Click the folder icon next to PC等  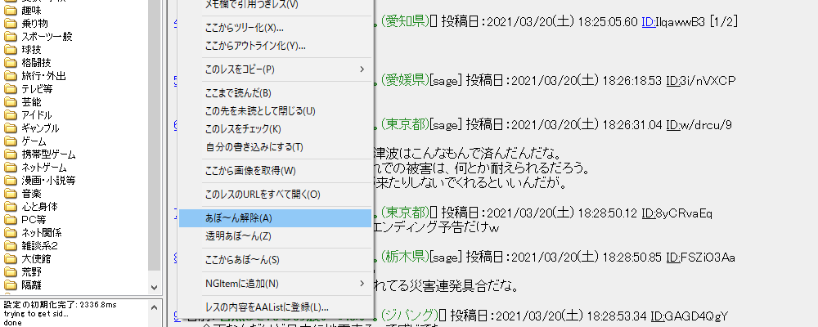11,220
